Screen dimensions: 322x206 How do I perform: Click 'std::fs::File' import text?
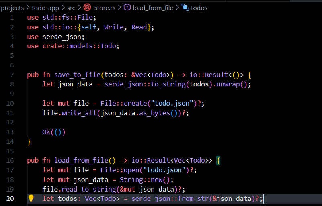pyautogui.click(x=68, y=17)
